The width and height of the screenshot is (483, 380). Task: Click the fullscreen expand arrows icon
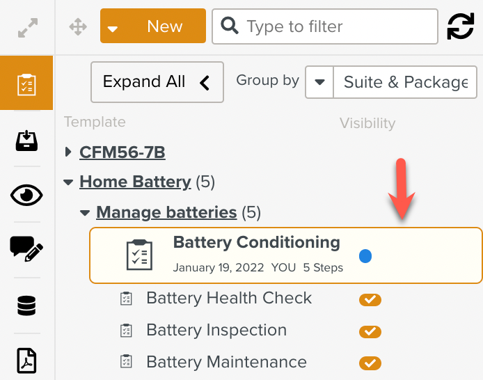(26, 27)
